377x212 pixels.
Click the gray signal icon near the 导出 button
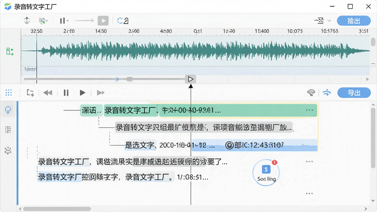tap(311, 92)
